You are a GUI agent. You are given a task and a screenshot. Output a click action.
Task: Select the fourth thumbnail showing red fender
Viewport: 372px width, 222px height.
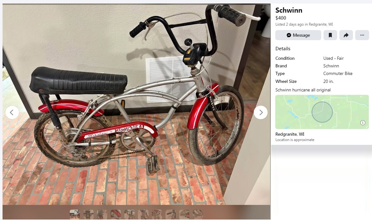pos(116,214)
